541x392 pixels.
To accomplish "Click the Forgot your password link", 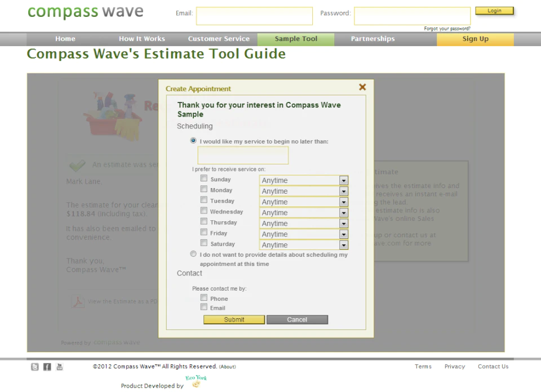I will [x=447, y=29].
